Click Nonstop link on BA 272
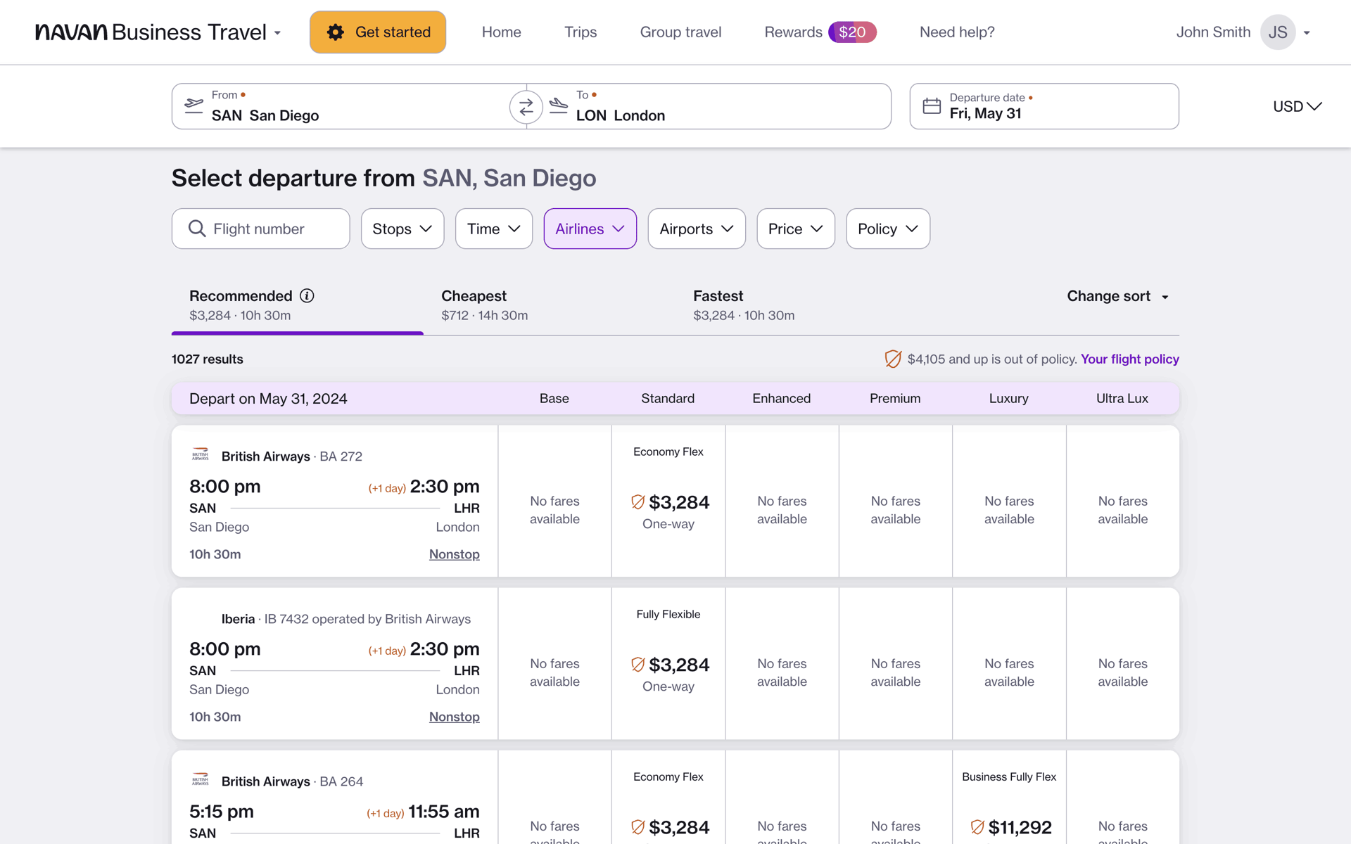This screenshot has width=1351, height=844. pos(455,554)
